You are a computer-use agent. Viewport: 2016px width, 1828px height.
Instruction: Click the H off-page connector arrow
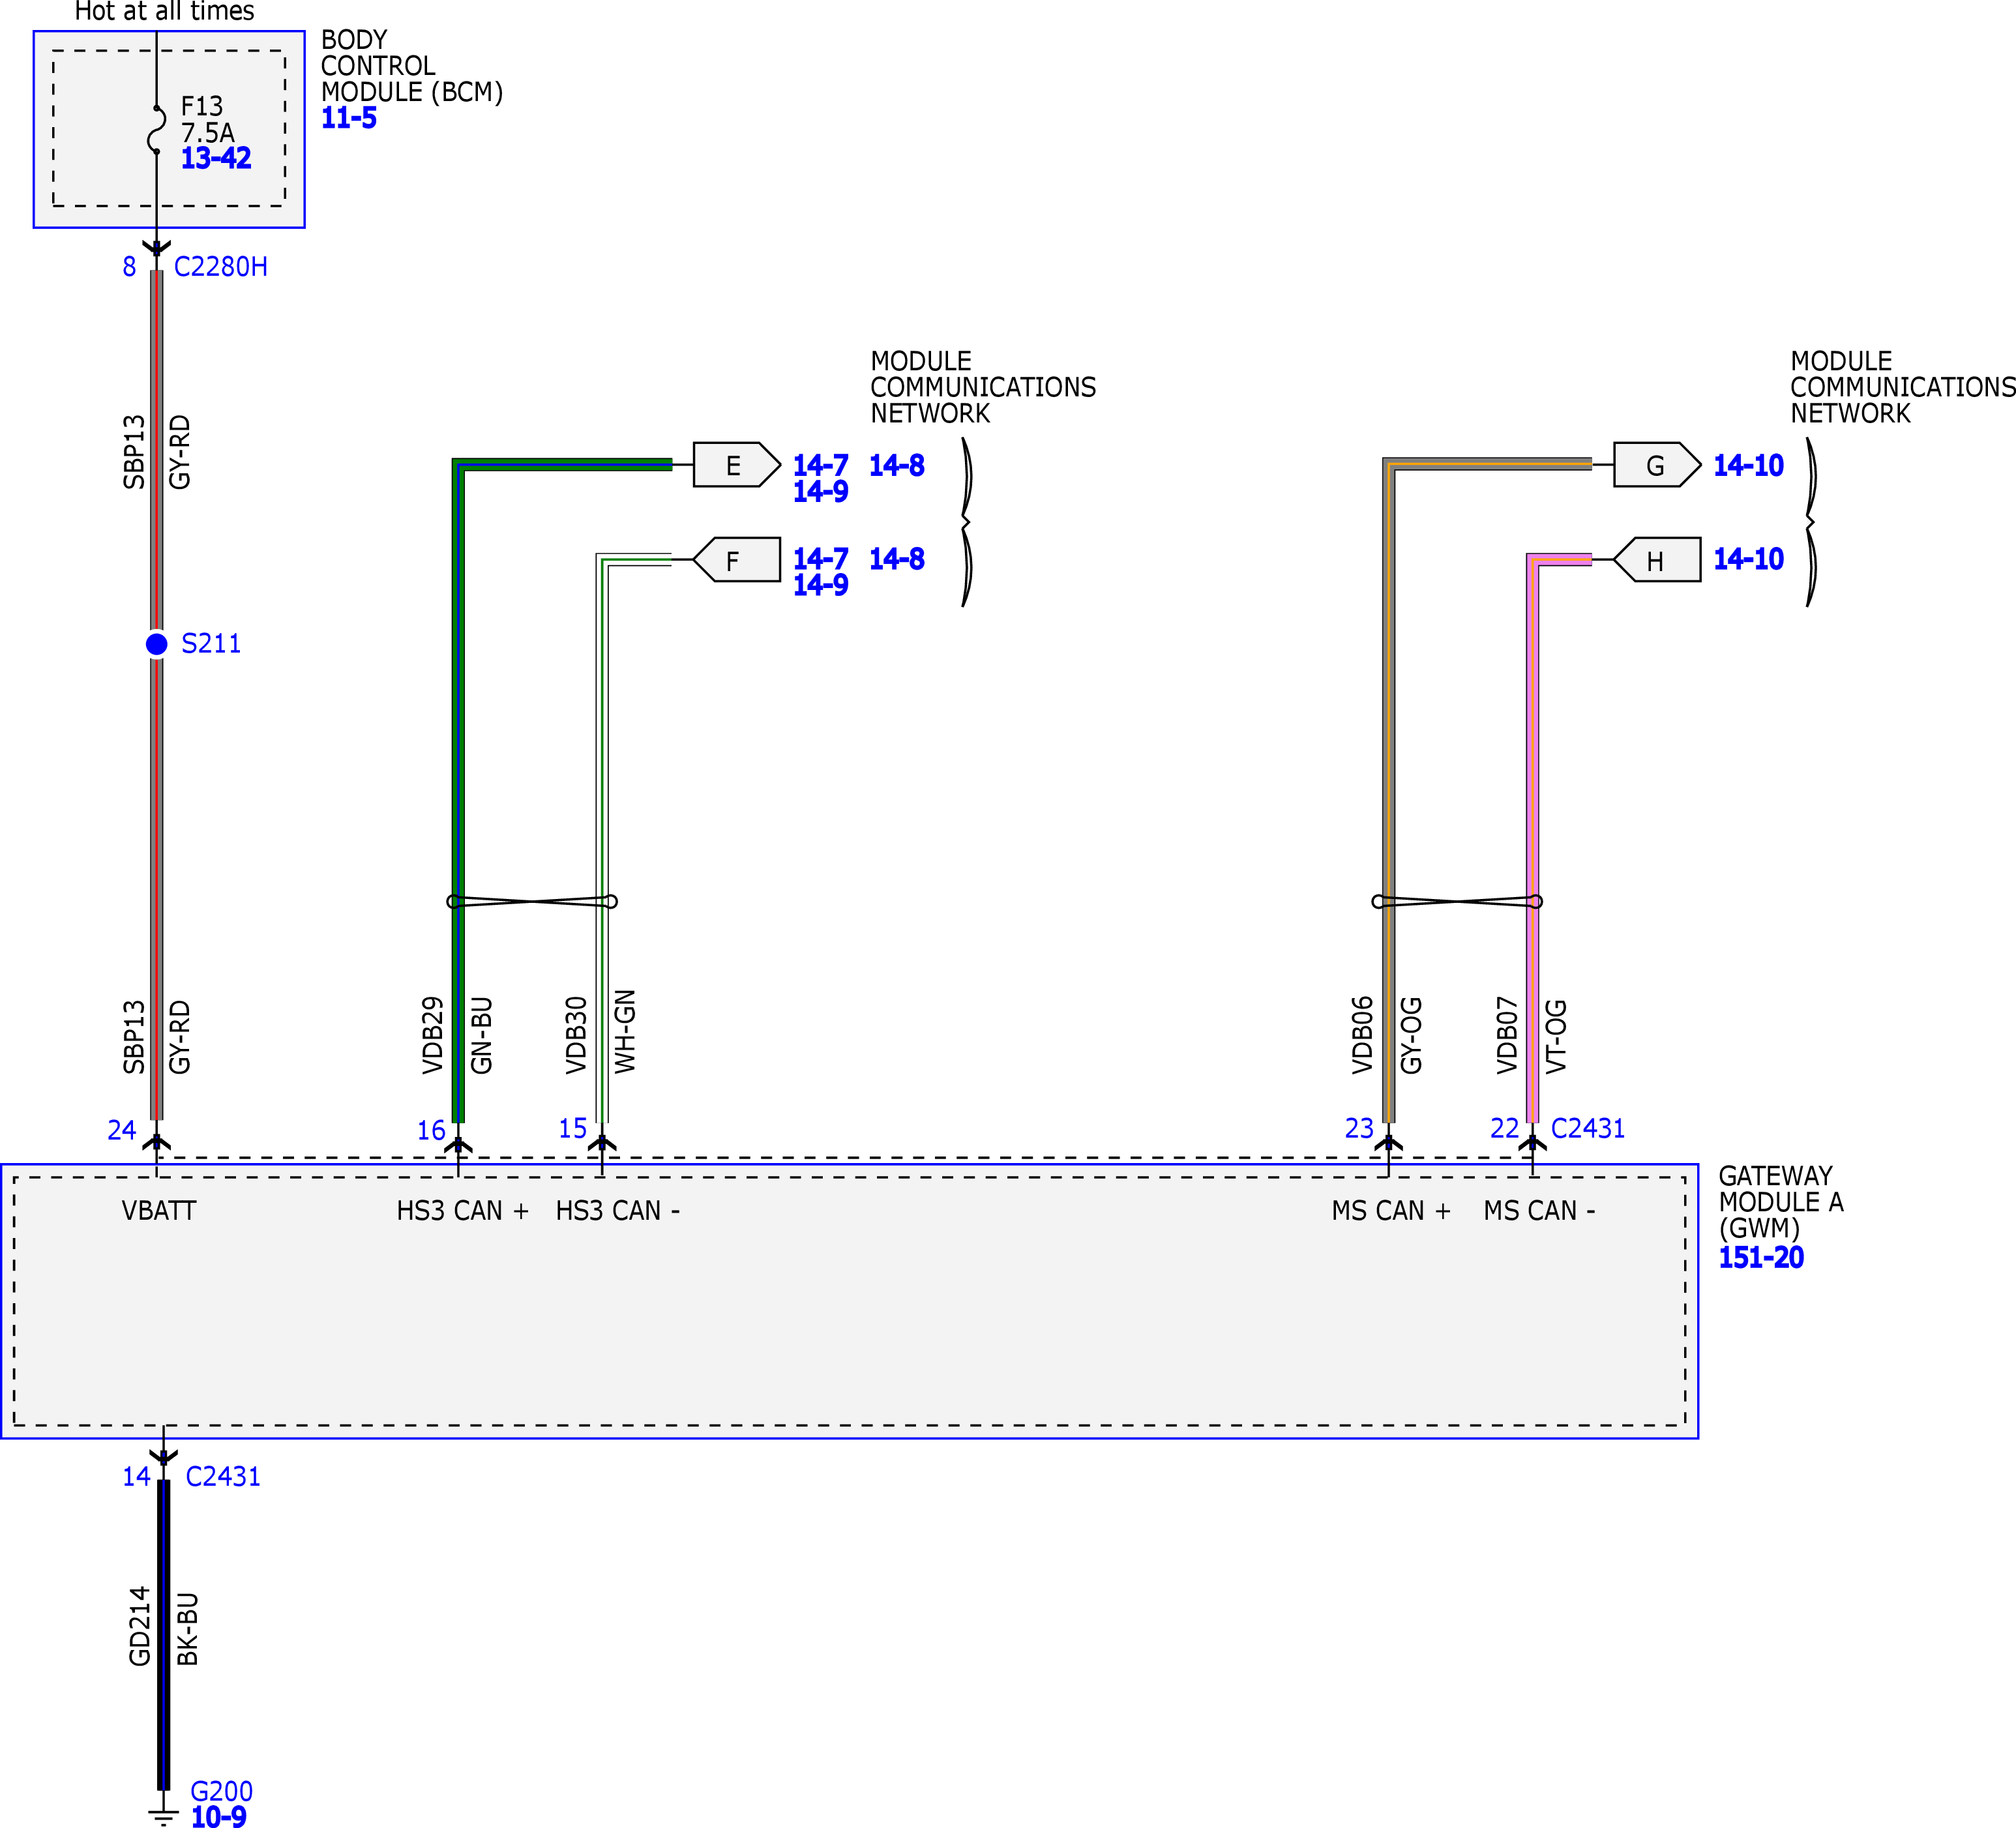click(x=1656, y=560)
